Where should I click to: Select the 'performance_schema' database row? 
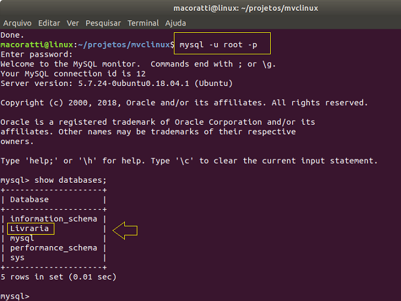(x=54, y=248)
